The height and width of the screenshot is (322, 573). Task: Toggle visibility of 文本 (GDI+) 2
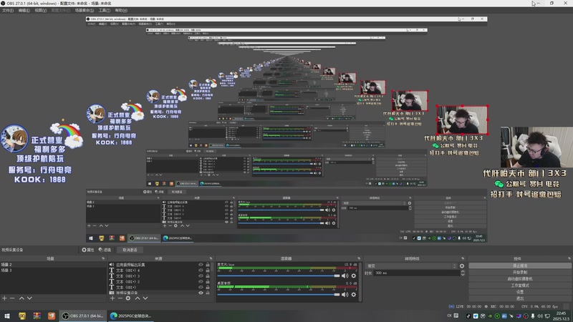[x=201, y=281]
